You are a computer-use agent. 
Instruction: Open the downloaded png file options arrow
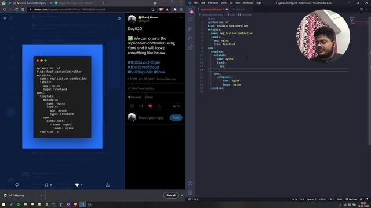41,195
